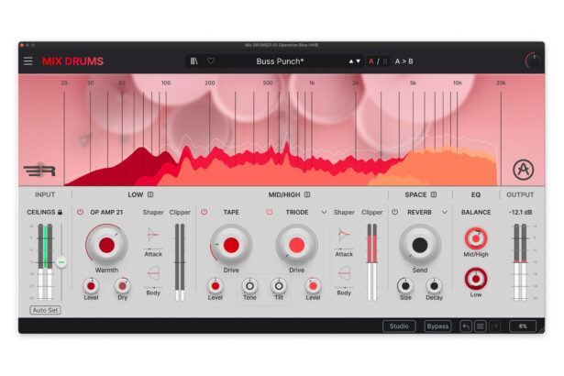This screenshot has height=376, width=564.
Task: Click the TAPE Drive knob
Action: [231, 245]
